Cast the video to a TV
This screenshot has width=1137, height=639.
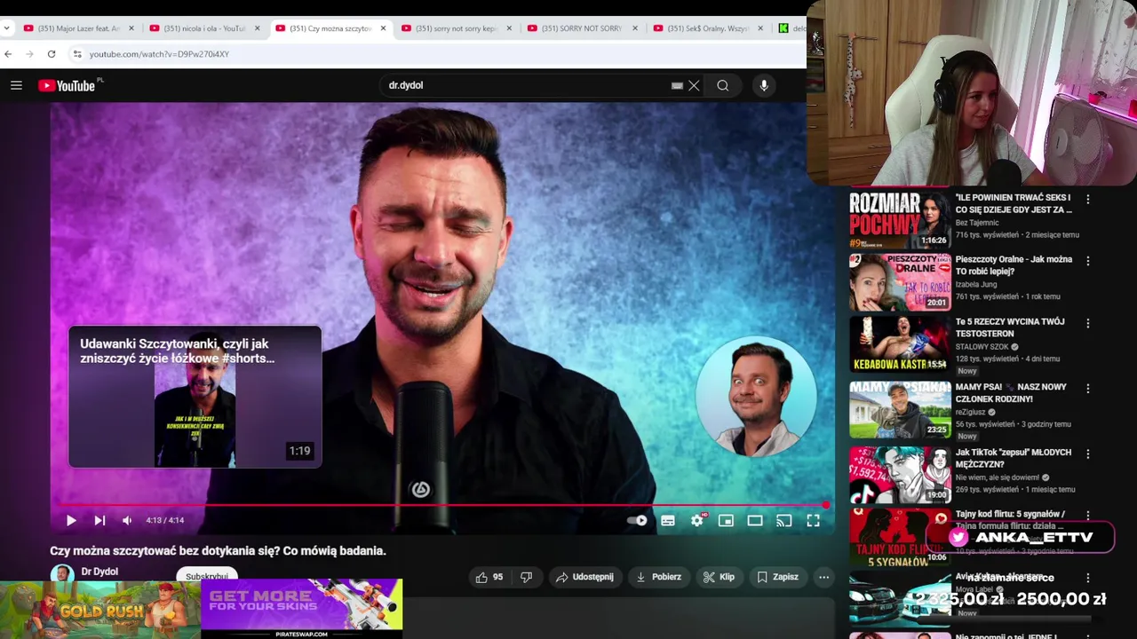[x=783, y=521]
